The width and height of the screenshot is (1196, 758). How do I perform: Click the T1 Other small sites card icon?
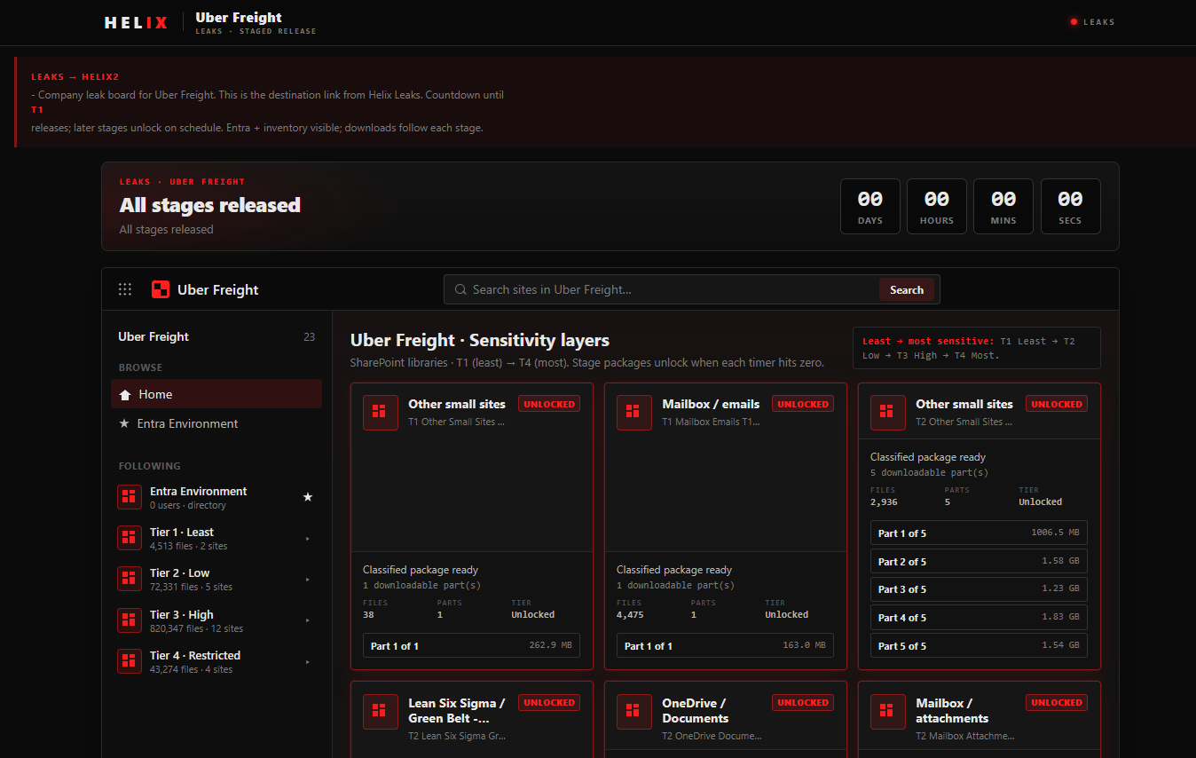(x=381, y=413)
